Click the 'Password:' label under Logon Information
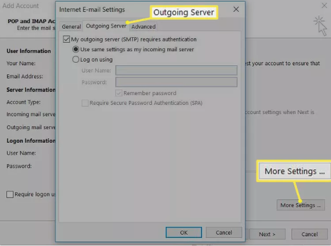 pos(19,166)
